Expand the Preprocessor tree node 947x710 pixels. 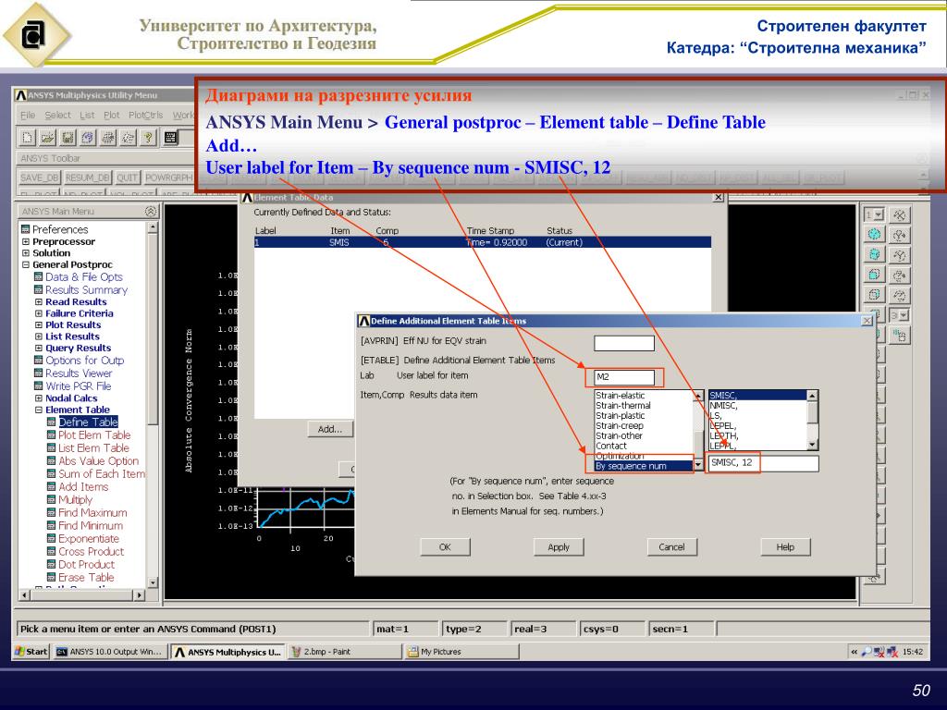coord(25,241)
